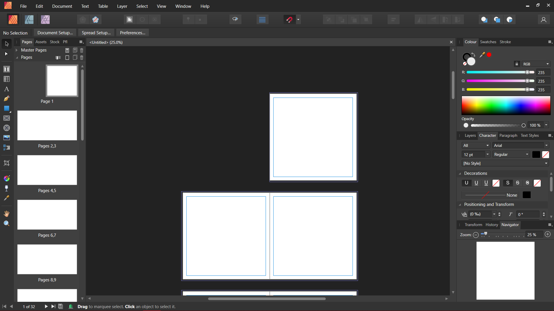Toggle snapping magnet button
554x311 pixels.
[x=289, y=20]
